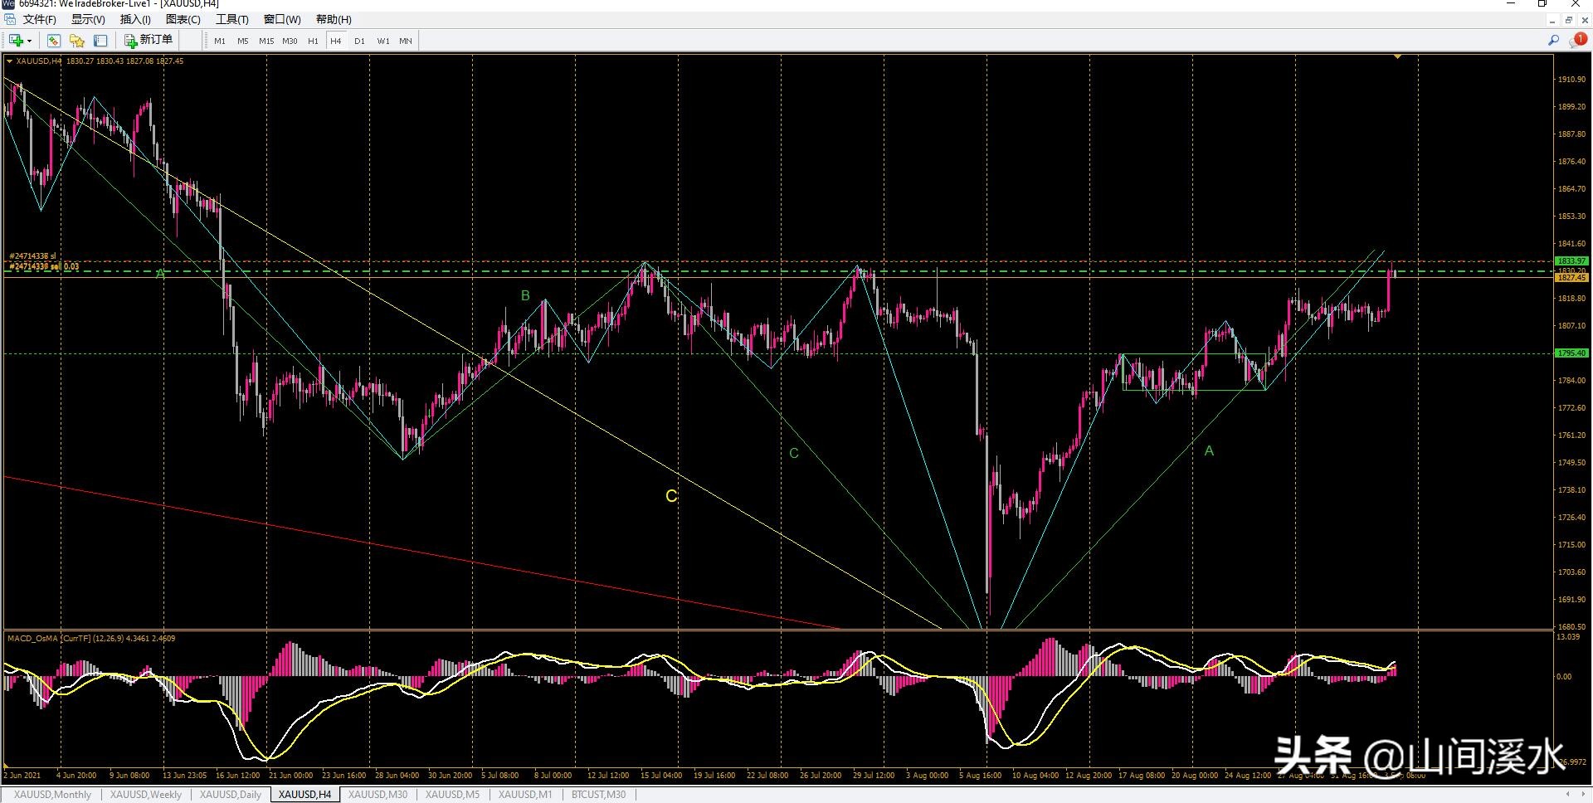The height and width of the screenshot is (803, 1593).
Task: Switch chart to D1 timeframe
Action: pyautogui.click(x=359, y=41)
